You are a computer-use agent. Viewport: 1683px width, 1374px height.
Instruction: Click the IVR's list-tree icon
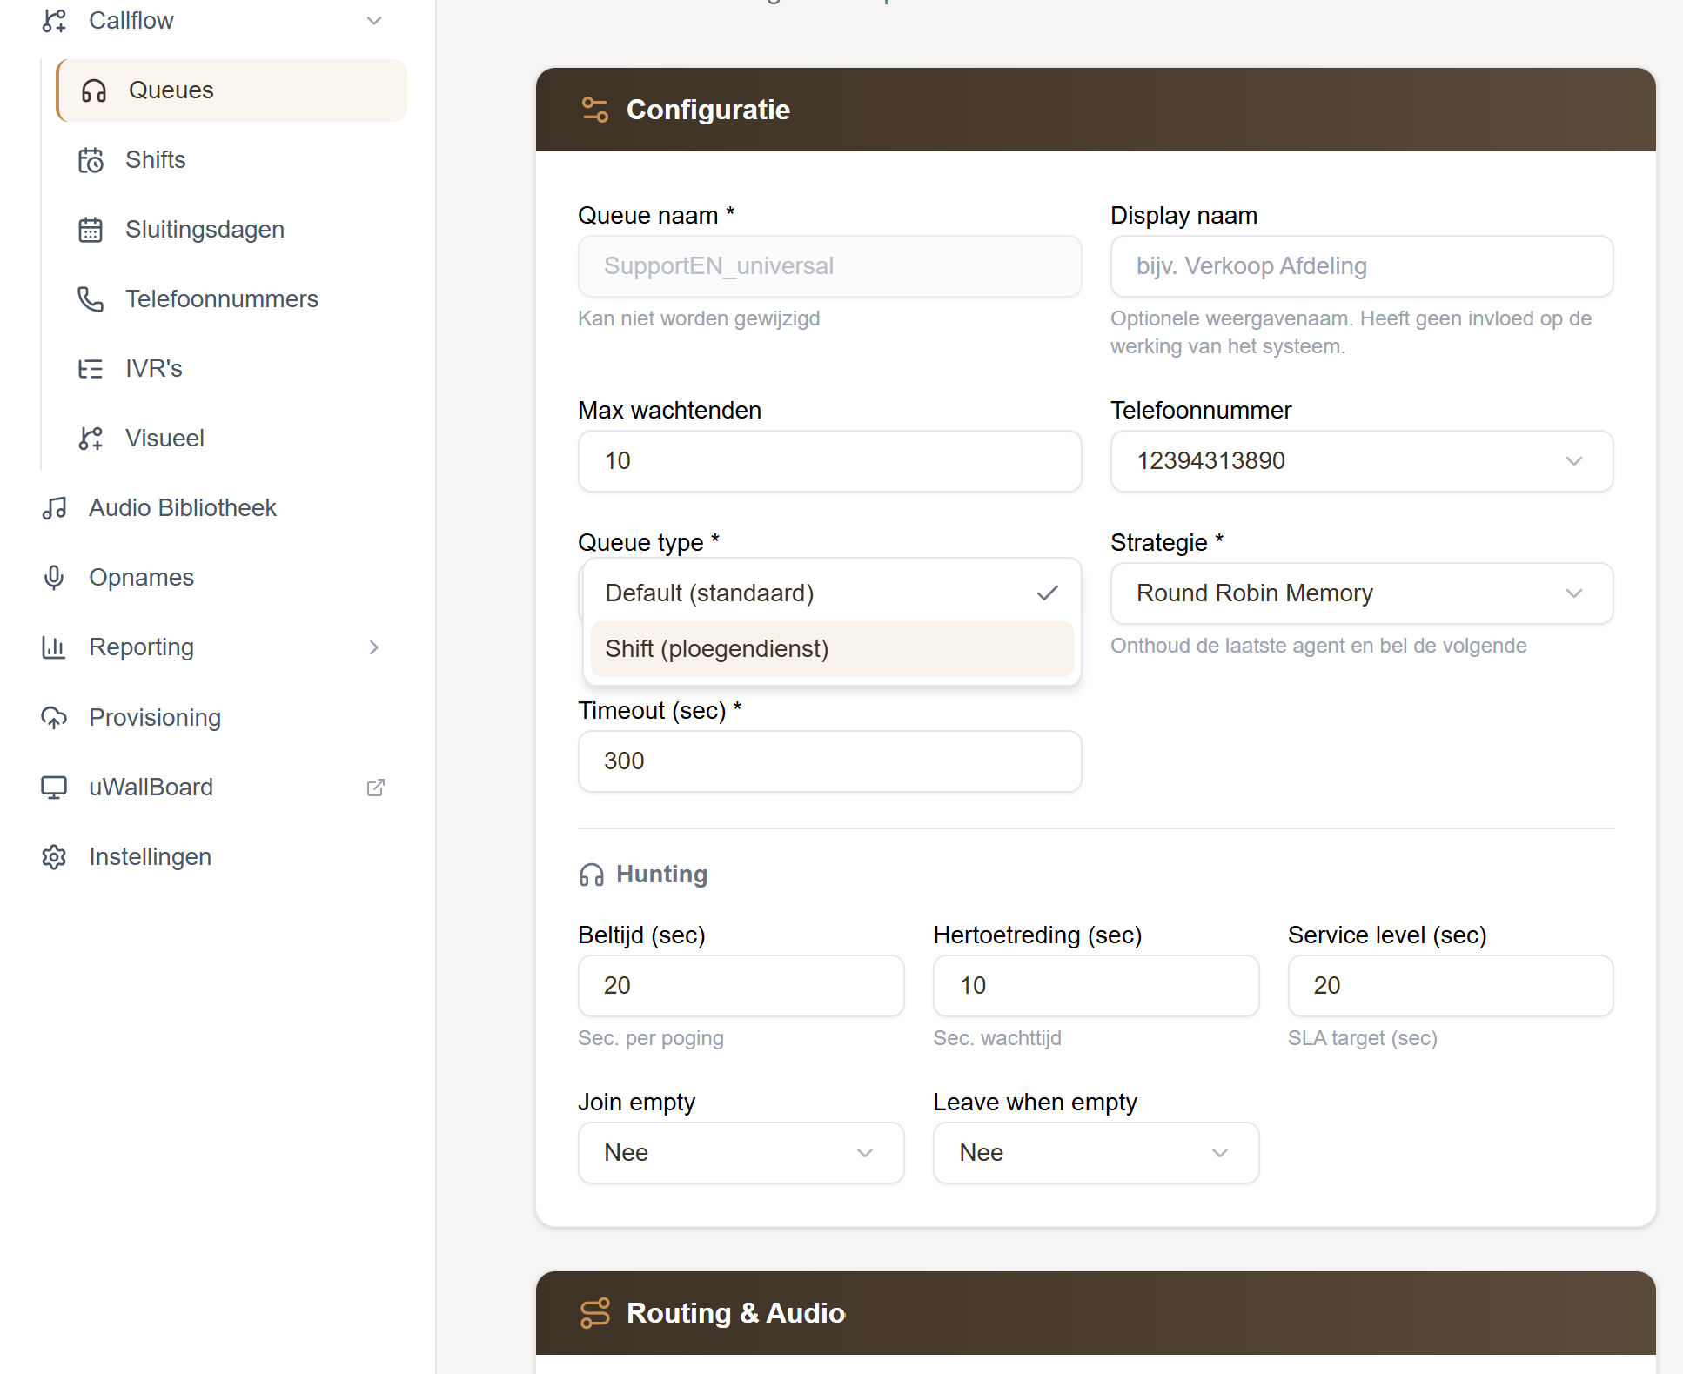click(x=91, y=369)
